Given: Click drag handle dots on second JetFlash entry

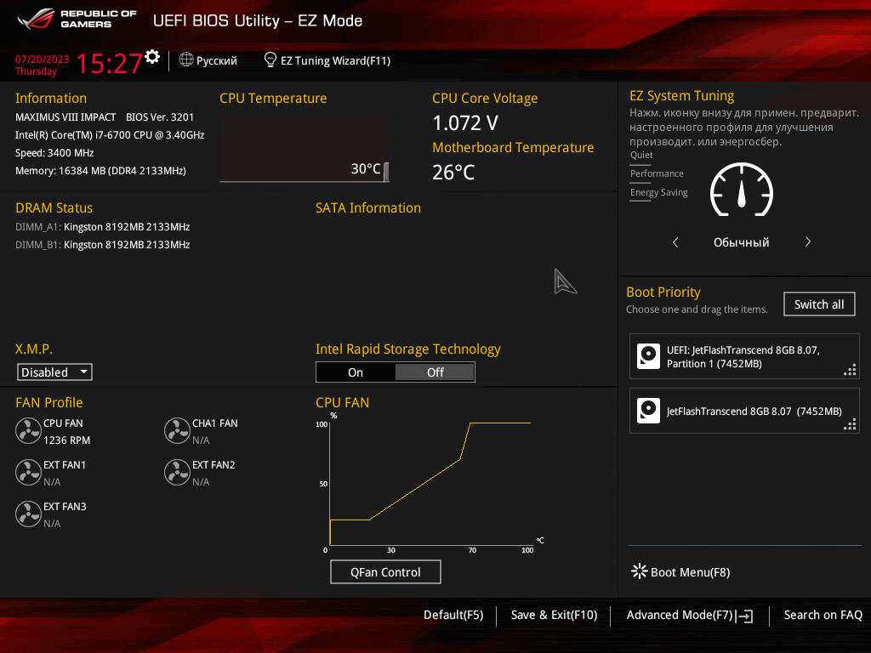Looking at the screenshot, I should 850,425.
